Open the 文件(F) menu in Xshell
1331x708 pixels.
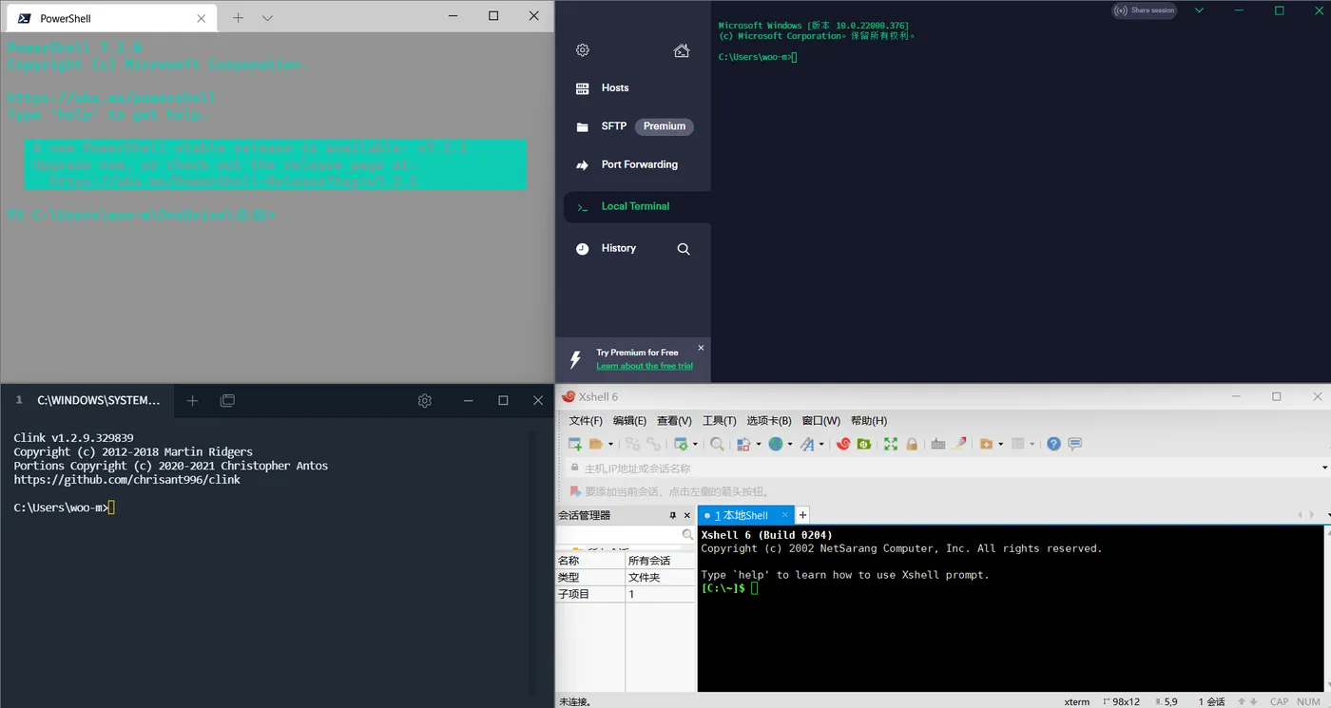[586, 420]
